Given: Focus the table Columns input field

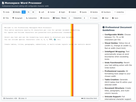Looking at the screenshot, I should pyautogui.click(x=85, y=18).
